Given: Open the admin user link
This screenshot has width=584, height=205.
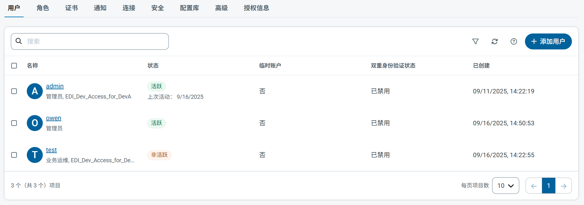Looking at the screenshot, I should point(55,86).
